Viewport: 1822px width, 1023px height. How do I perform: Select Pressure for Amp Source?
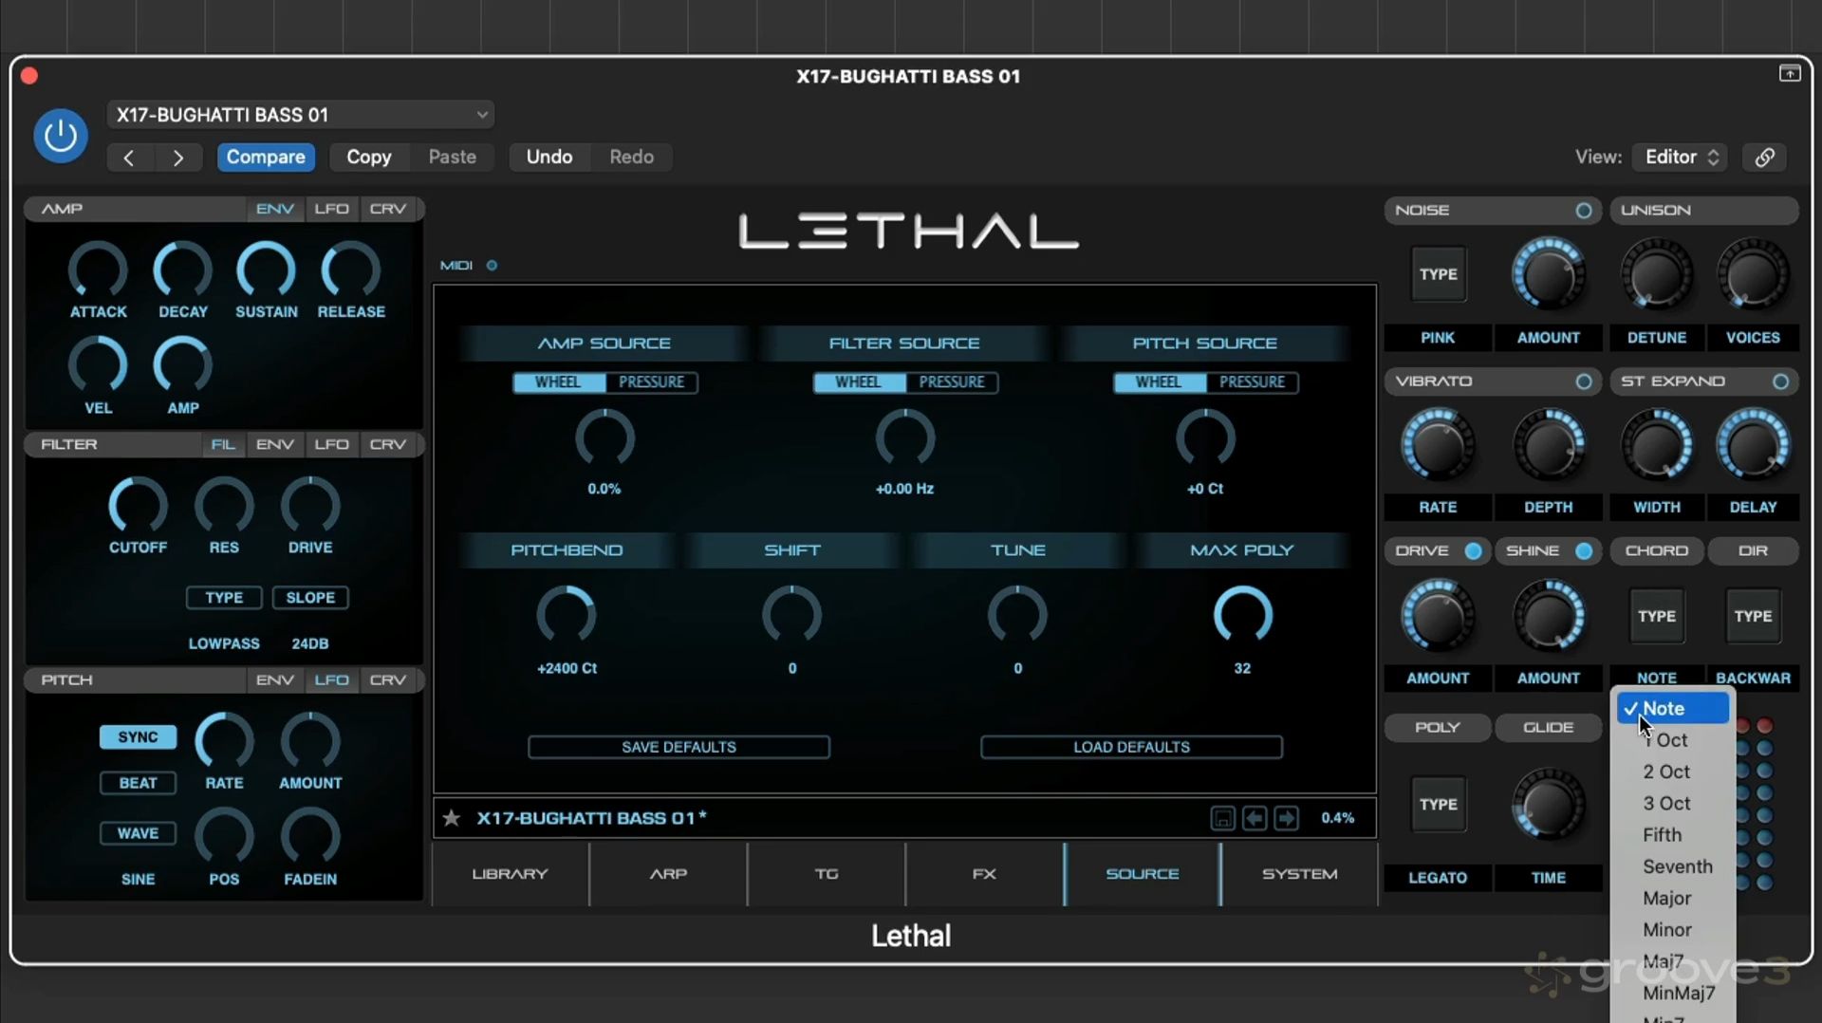click(652, 382)
